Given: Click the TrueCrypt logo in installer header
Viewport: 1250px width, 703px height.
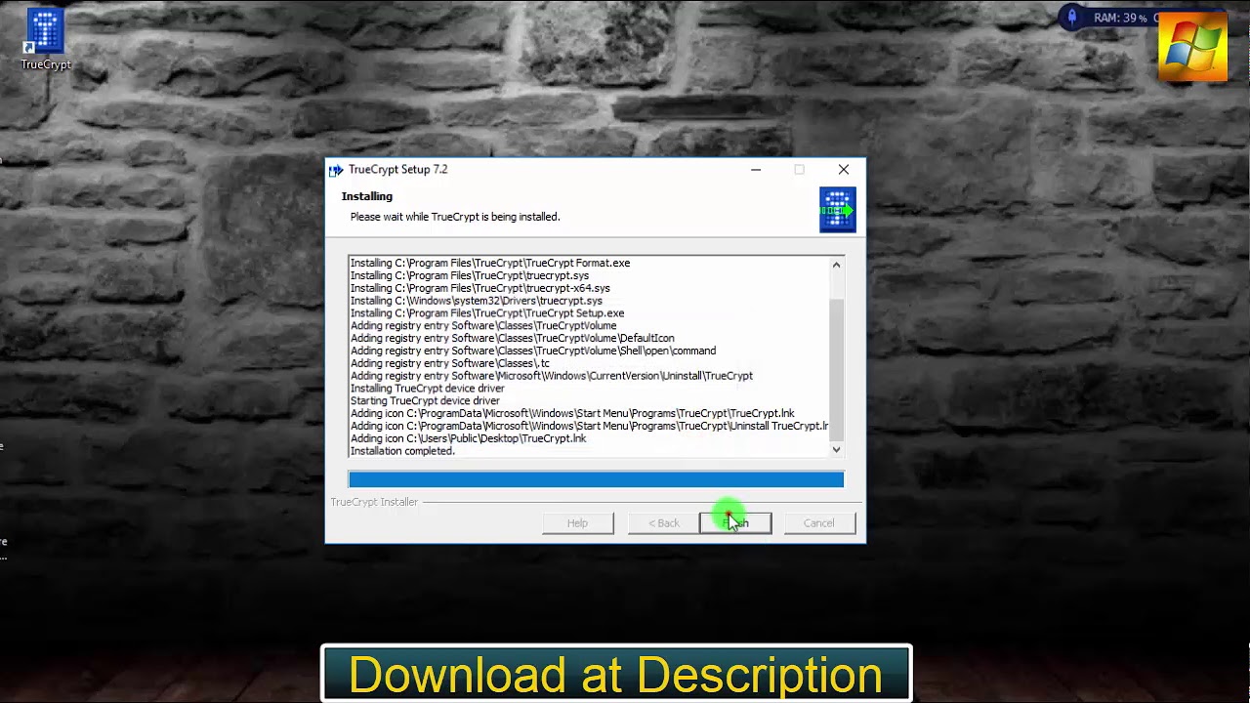Looking at the screenshot, I should tap(837, 210).
